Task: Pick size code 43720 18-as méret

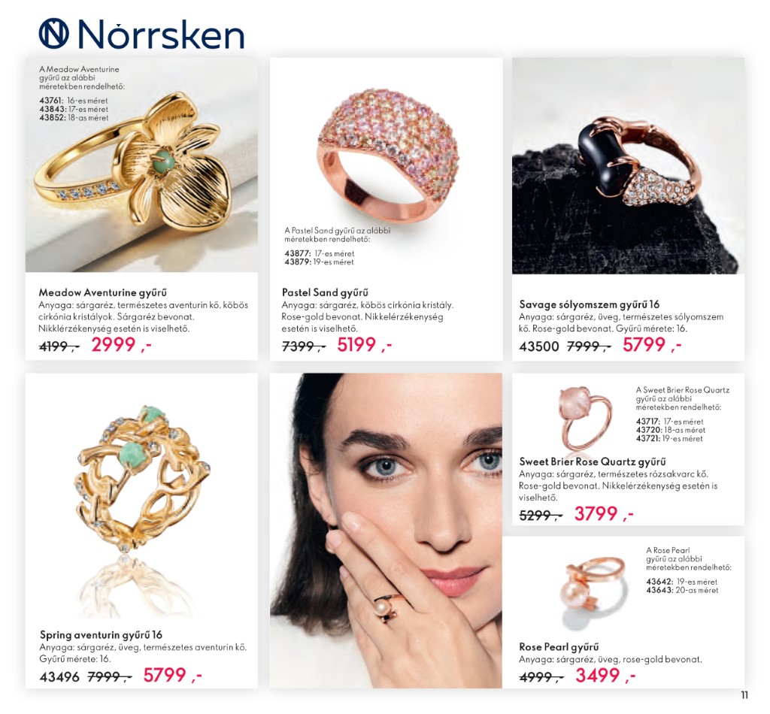Action: (x=671, y=430)
